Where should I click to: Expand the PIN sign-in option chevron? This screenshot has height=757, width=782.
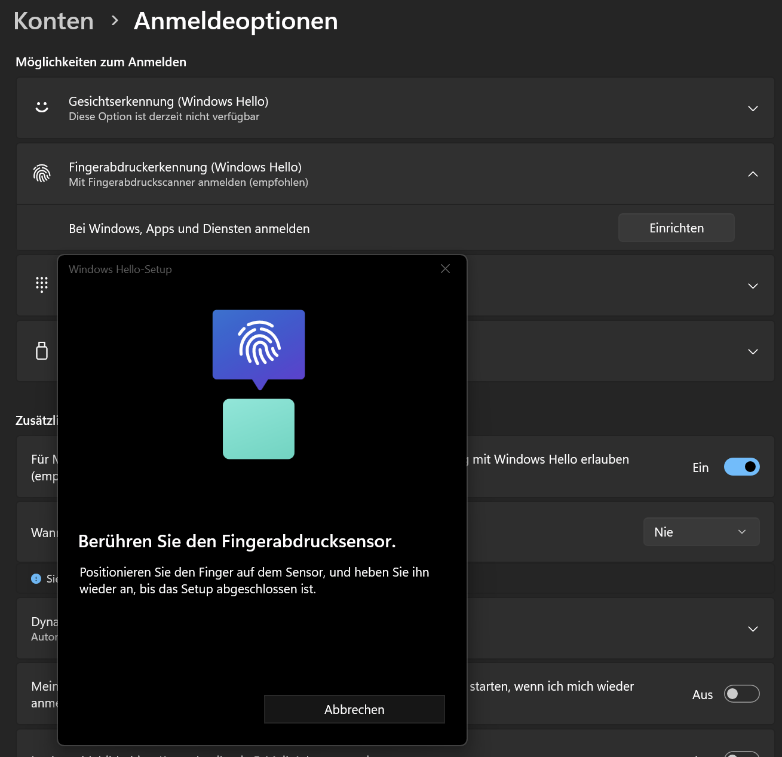pos(753,286)
